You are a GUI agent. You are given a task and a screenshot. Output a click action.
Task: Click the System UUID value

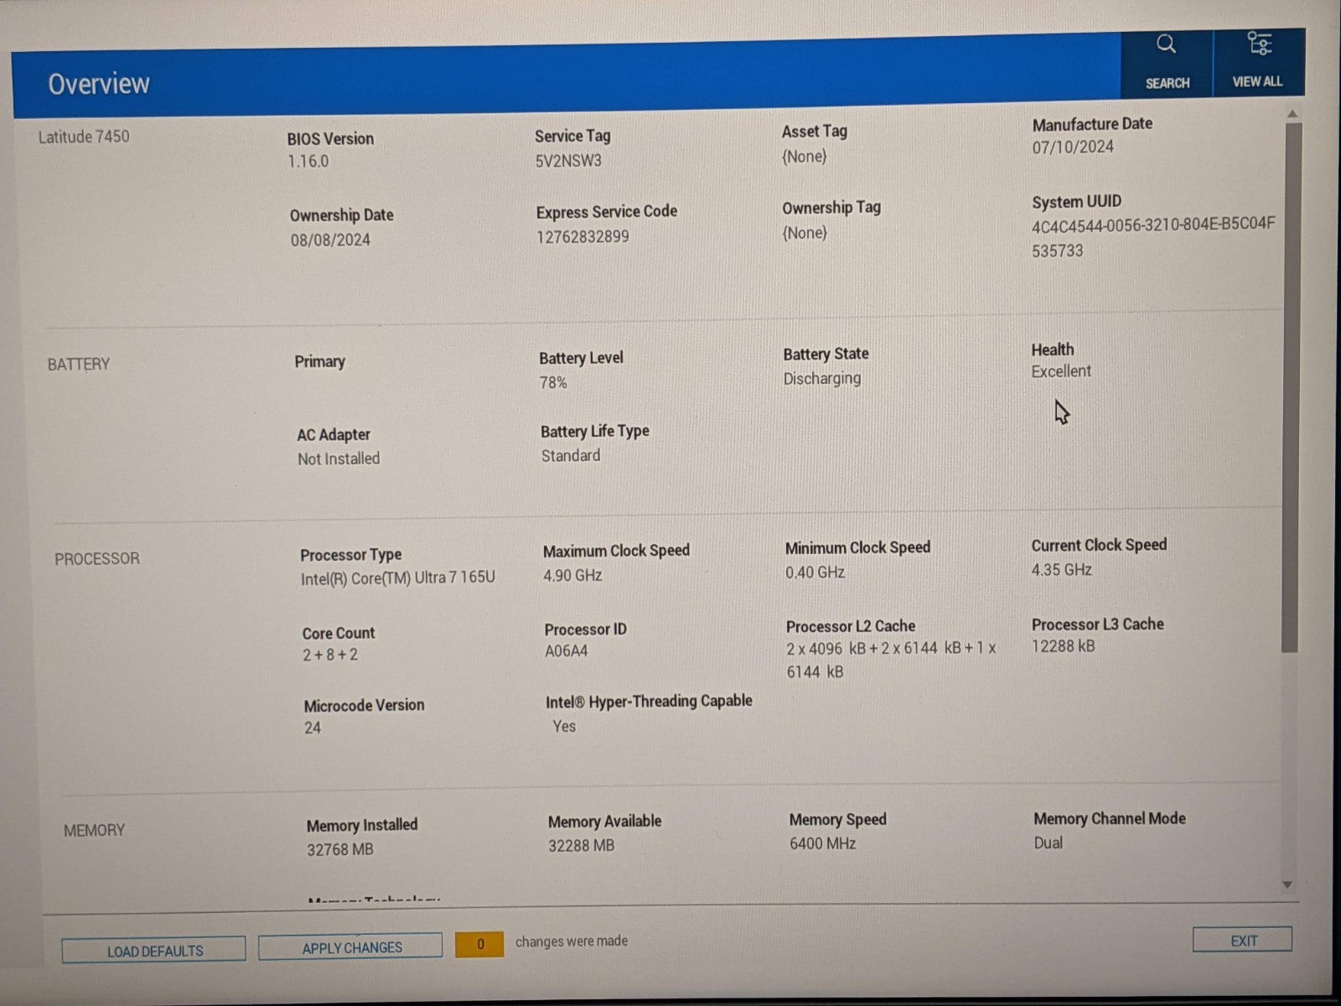1152,226
